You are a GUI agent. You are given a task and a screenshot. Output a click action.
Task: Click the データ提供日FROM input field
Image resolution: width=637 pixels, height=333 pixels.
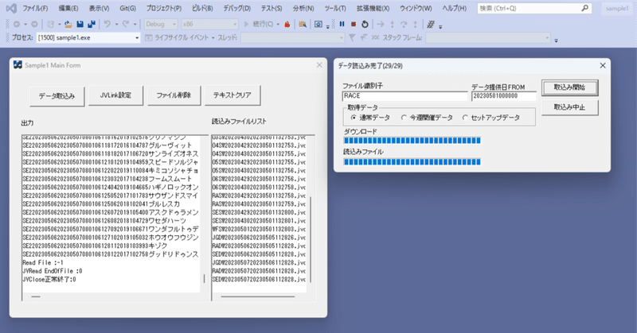pos(504,95)
